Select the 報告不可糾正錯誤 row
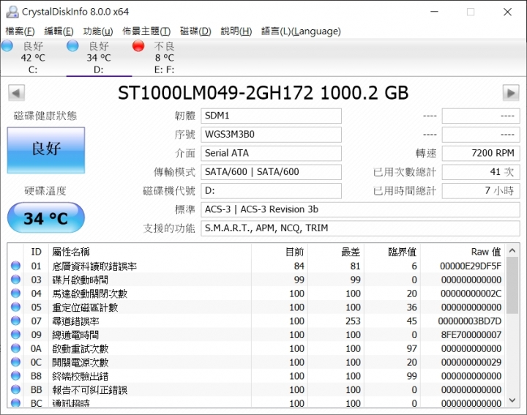The width and height of the screenshot is (527, 415). point(256,390)
